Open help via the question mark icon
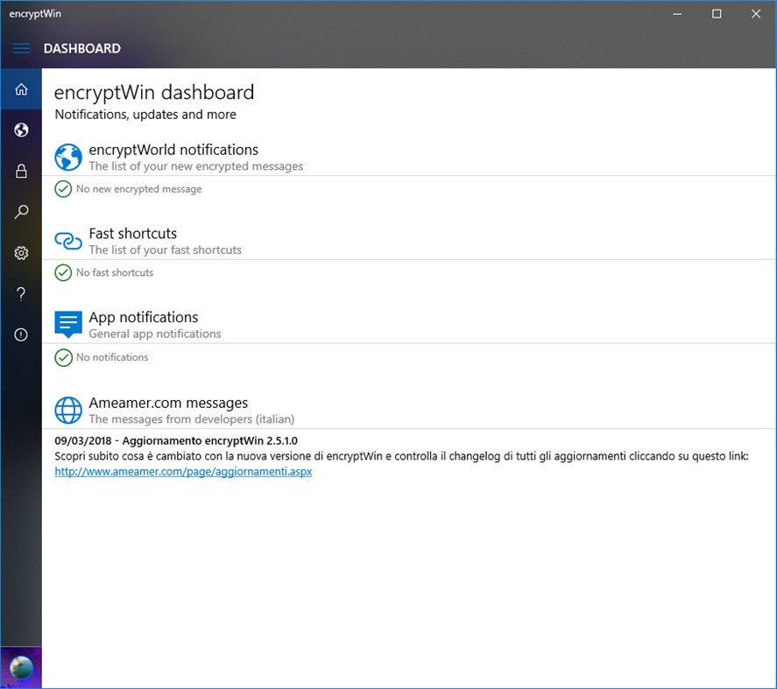The image size is (777, 689). 21,294
